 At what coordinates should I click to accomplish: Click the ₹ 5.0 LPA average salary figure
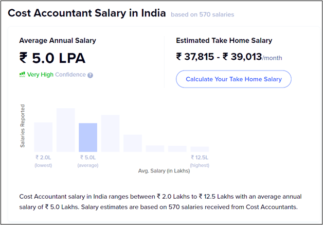pyautogui.click(x=52, y=58)
